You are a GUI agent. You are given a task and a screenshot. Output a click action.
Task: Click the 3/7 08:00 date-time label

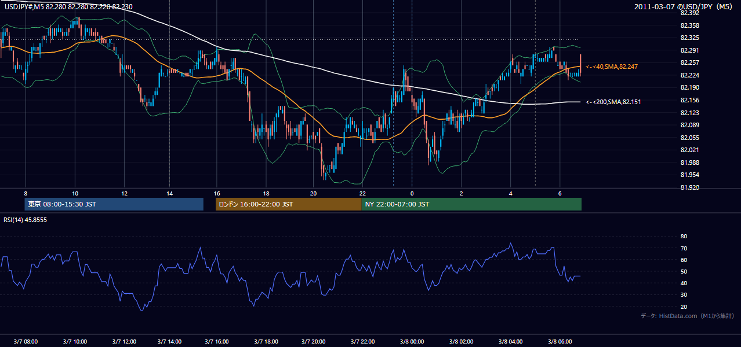click(x=26, y=341)
